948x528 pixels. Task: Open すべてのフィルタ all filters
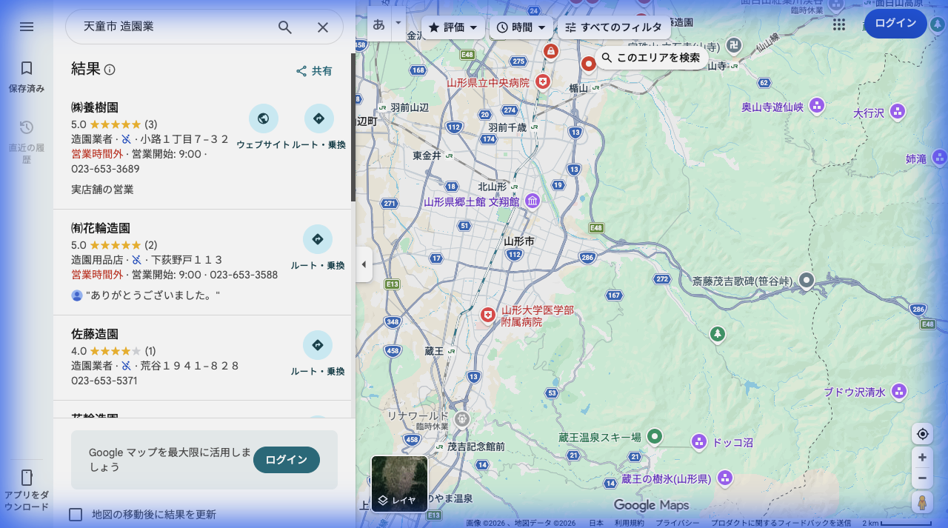pyautogui.click(x=614, y=27)
